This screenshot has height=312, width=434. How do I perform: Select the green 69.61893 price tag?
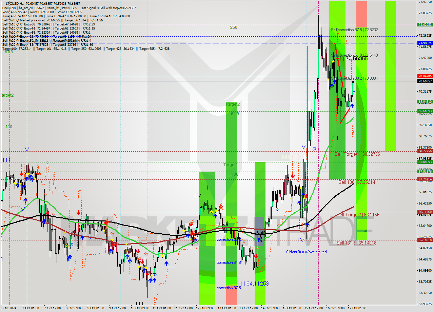coord(425,111)
